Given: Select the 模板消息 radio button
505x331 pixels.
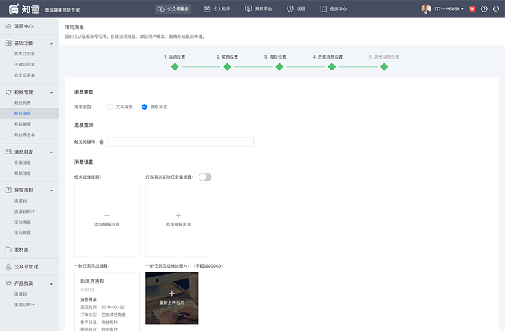Looking at the screenshot, I should point(144,107).
